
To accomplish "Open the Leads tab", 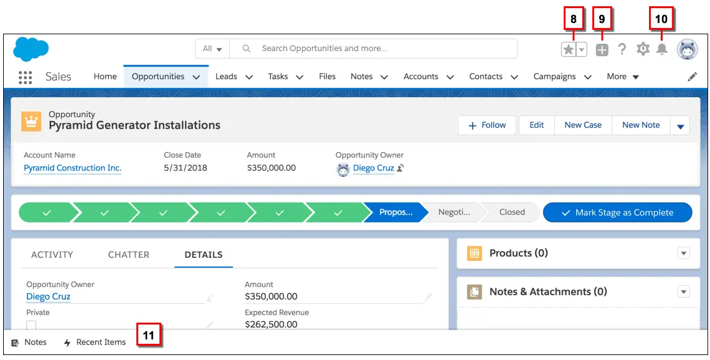I will [226, 77].
